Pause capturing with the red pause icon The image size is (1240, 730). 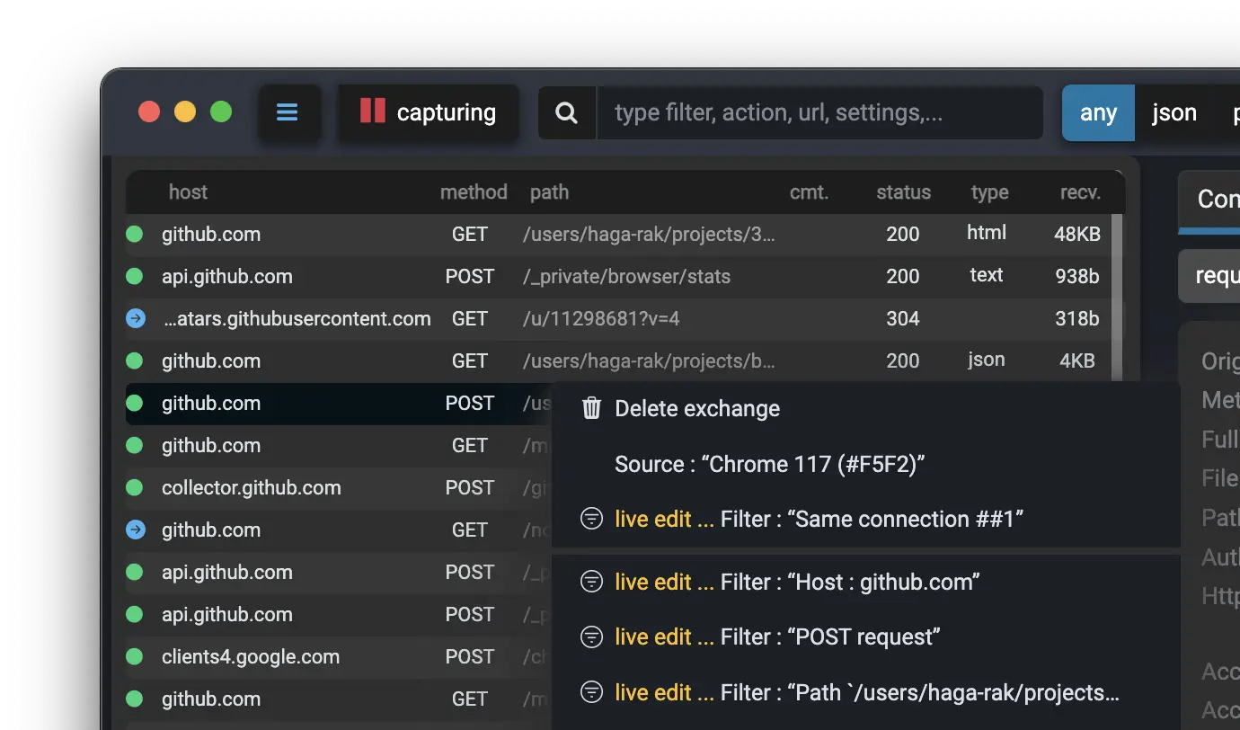click(x=372, y=111)
